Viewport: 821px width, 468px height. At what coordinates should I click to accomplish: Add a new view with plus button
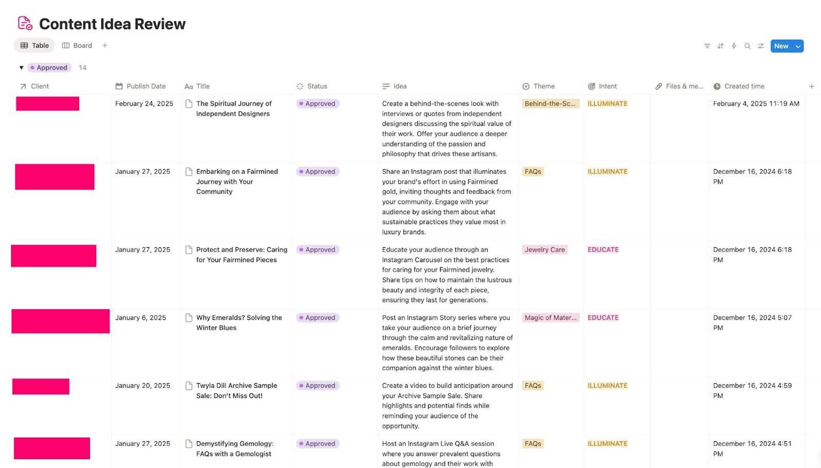[105, 45]
